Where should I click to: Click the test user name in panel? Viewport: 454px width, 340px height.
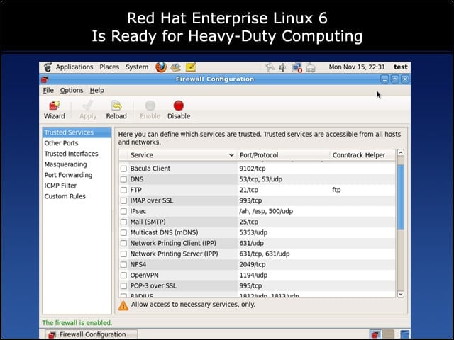pyautogui.click(x=400, y=67)
